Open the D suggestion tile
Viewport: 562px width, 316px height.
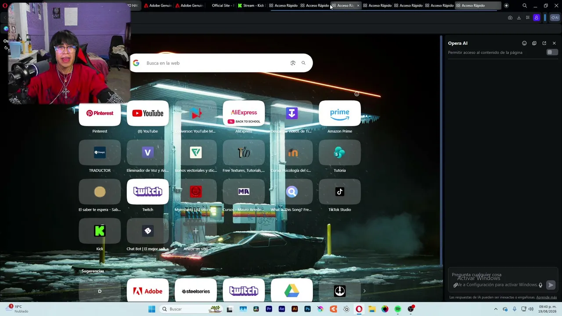pyautogui.click(x=100, y=291)
